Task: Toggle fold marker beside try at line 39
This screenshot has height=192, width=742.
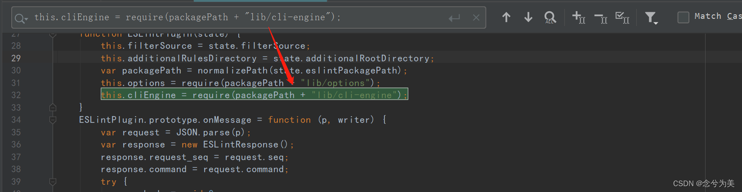Action: point(53,182)
